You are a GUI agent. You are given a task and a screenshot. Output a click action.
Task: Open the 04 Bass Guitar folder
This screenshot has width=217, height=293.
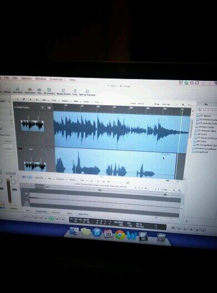click(205, 127)
